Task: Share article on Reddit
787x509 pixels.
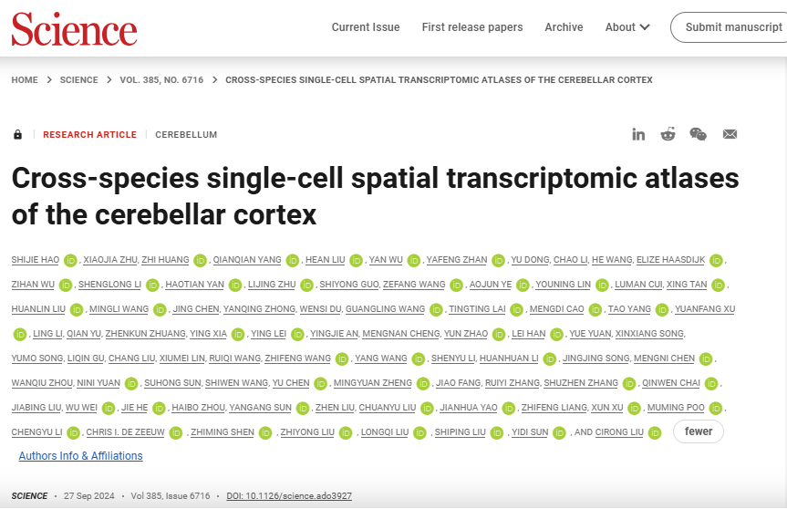Action: tap(668, 134)
